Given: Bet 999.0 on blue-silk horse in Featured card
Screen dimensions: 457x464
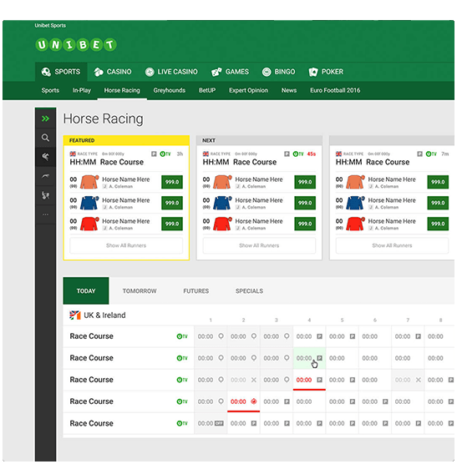Looking at the screenshot, I should point(172,203).
